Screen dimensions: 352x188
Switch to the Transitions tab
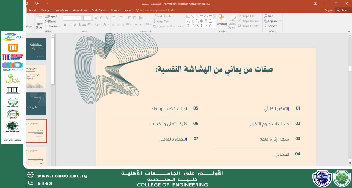61,10
